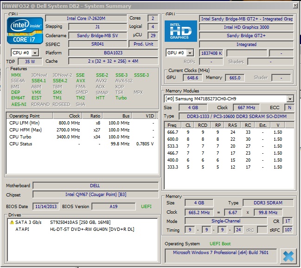The width and height of the screenshot is (301, 268).
Task: Click the 35 W TDP value
Action: point(30,61)
